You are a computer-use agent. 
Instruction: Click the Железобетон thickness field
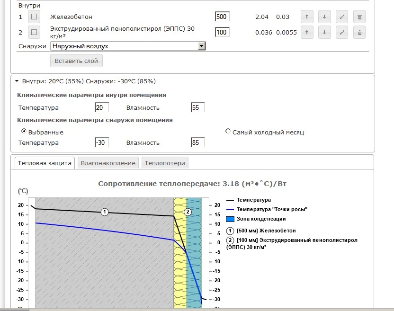[222, 17]
